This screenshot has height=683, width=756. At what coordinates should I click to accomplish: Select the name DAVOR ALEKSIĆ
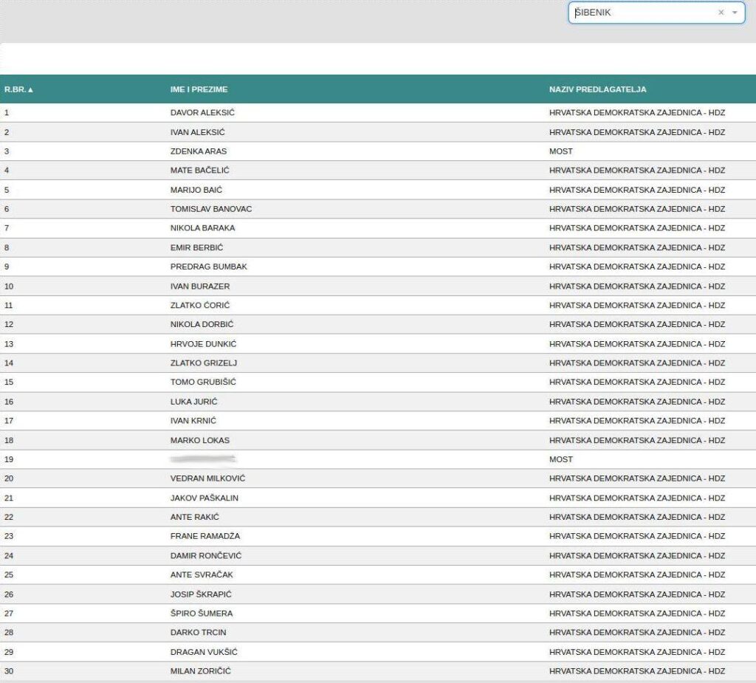pyautogui.click(x=202, y=112)
